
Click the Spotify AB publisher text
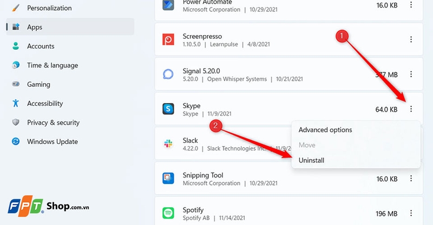coord(196,218)
